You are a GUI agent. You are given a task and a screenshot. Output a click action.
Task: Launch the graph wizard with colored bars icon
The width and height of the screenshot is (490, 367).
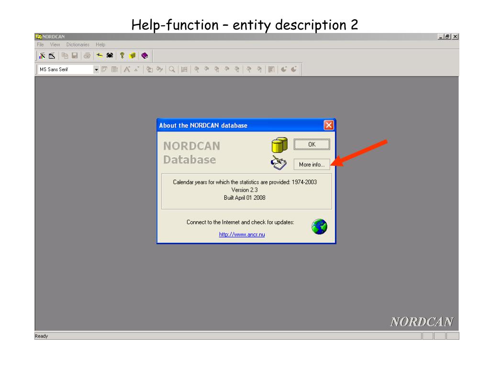pos(42,56)
